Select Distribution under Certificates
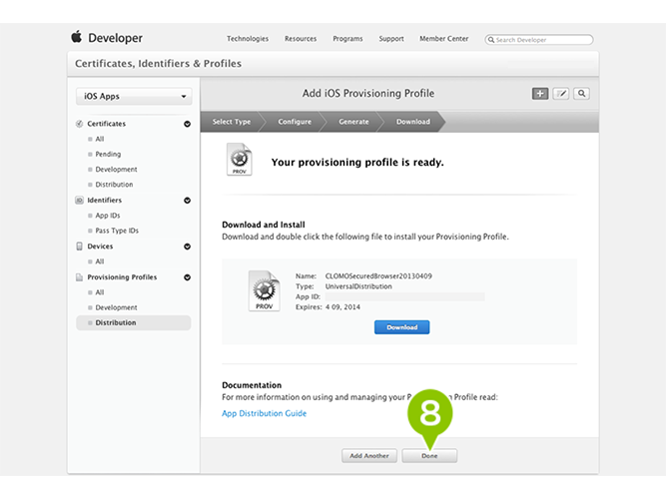Screen dimensions: 666x499 [114, 185]
